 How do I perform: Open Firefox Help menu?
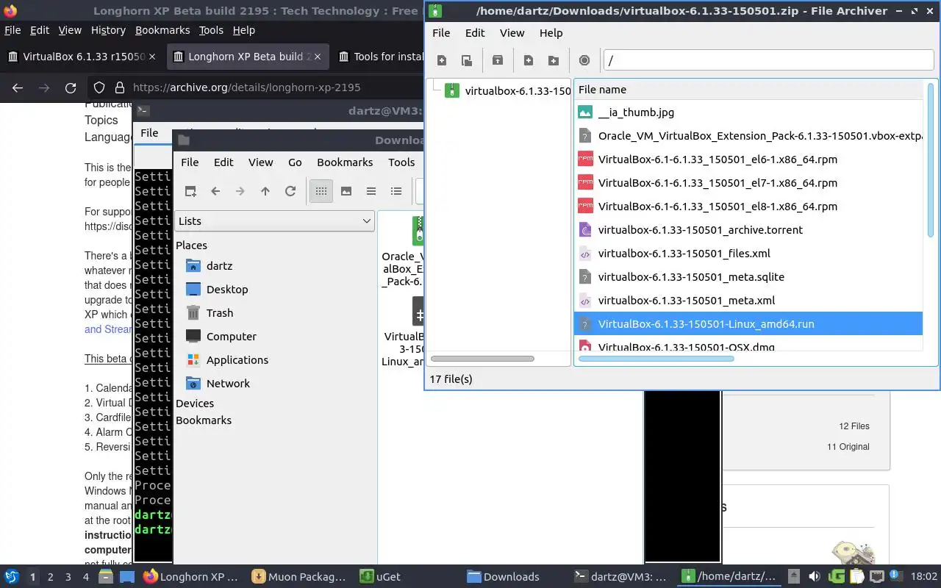(x=243, y=30)
